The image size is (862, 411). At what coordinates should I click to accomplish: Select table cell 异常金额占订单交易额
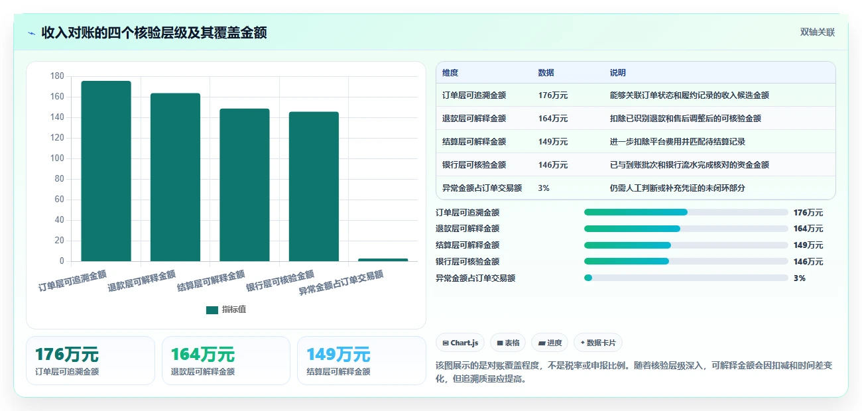[482, 188]
